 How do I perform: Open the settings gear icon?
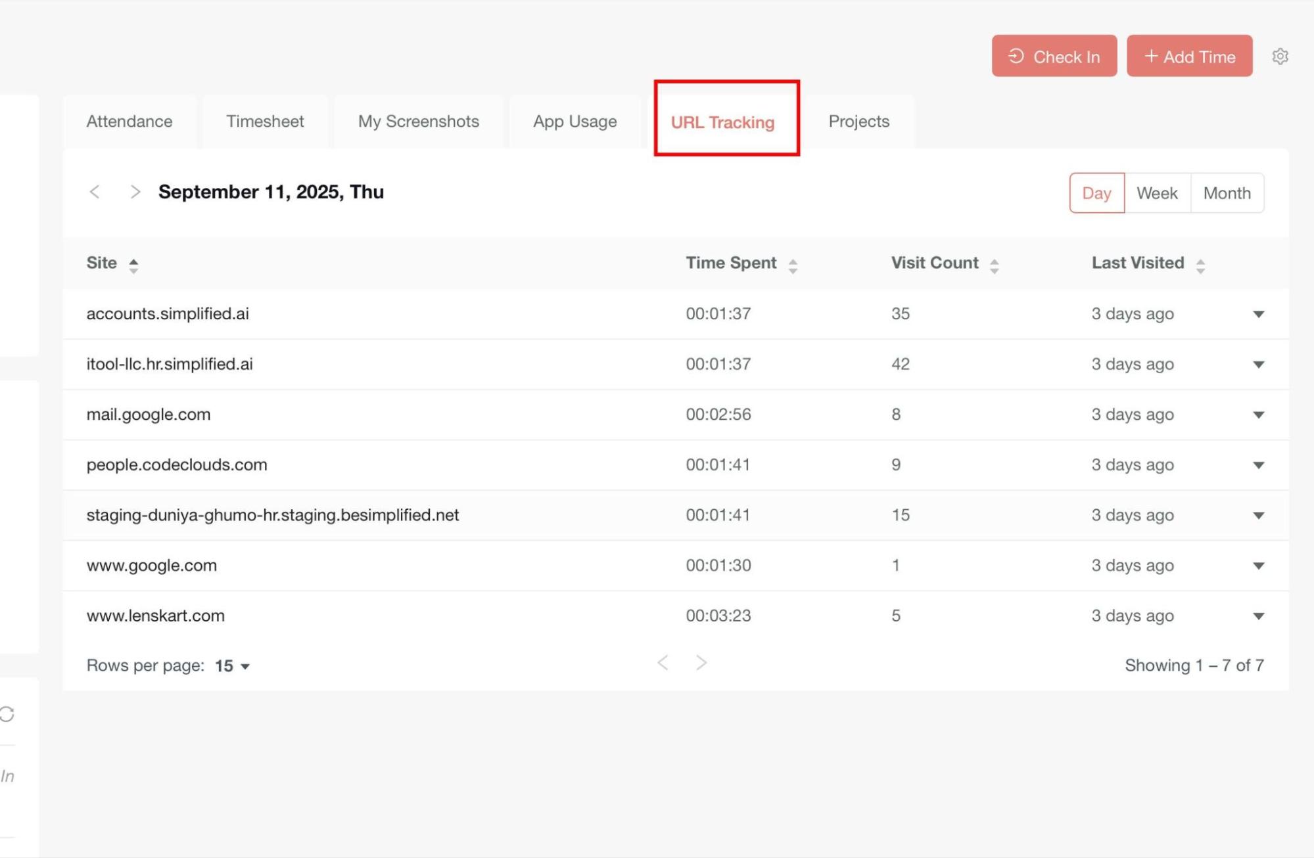[1279, 56]
